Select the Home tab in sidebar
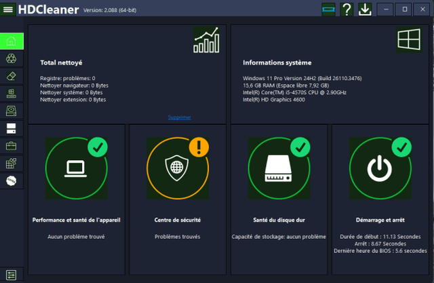 coord(12,41)
